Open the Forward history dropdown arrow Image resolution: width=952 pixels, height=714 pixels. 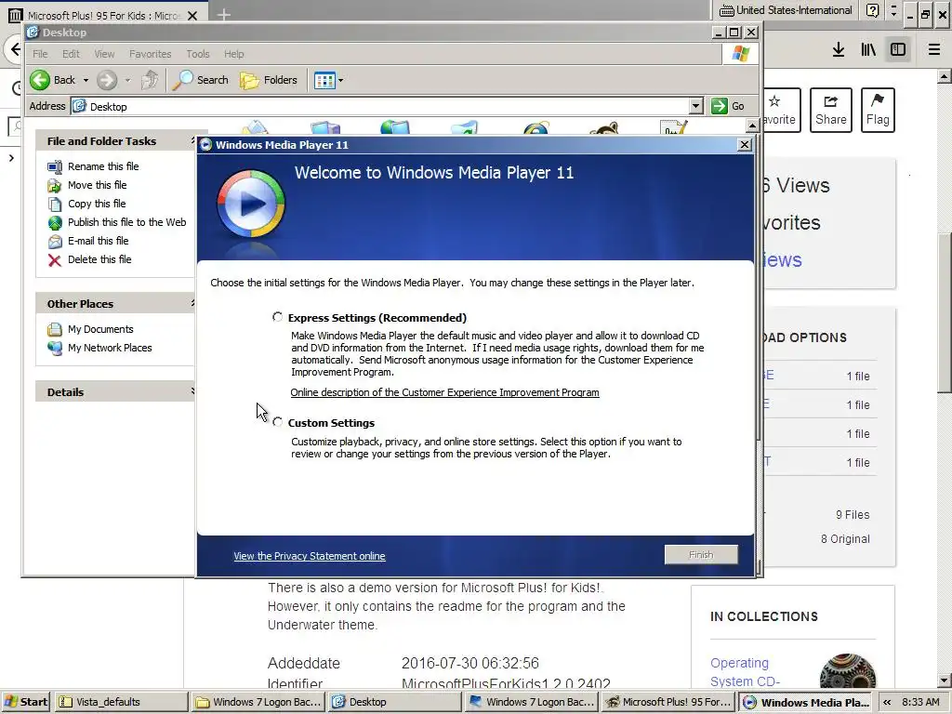[127, 80]
